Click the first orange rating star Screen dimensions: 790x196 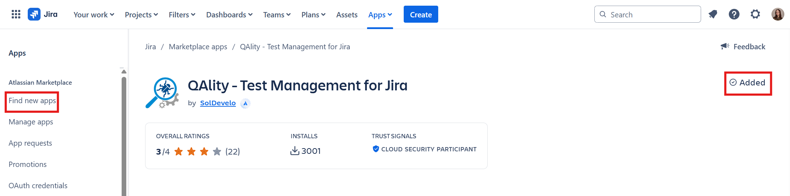179,152
